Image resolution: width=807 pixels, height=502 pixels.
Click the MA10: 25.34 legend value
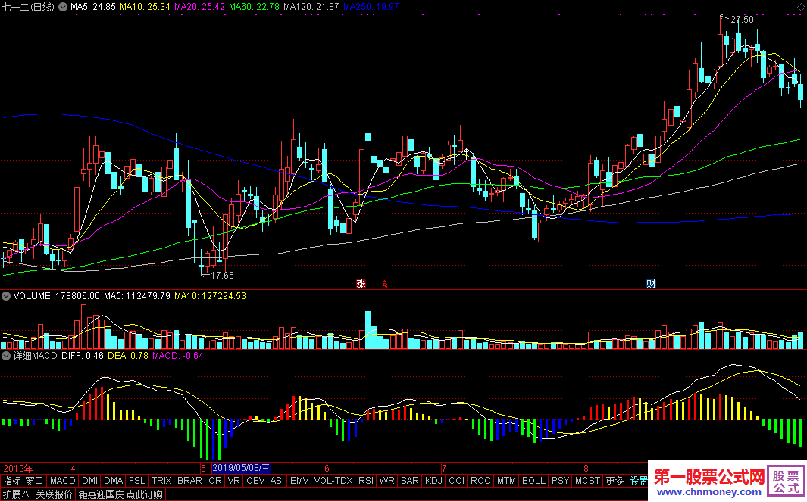click(x=145, y=8)
